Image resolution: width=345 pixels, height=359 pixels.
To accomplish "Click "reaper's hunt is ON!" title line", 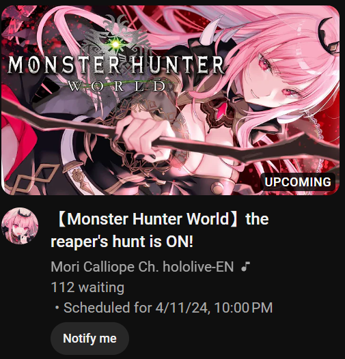I will (x=122, y=242).
